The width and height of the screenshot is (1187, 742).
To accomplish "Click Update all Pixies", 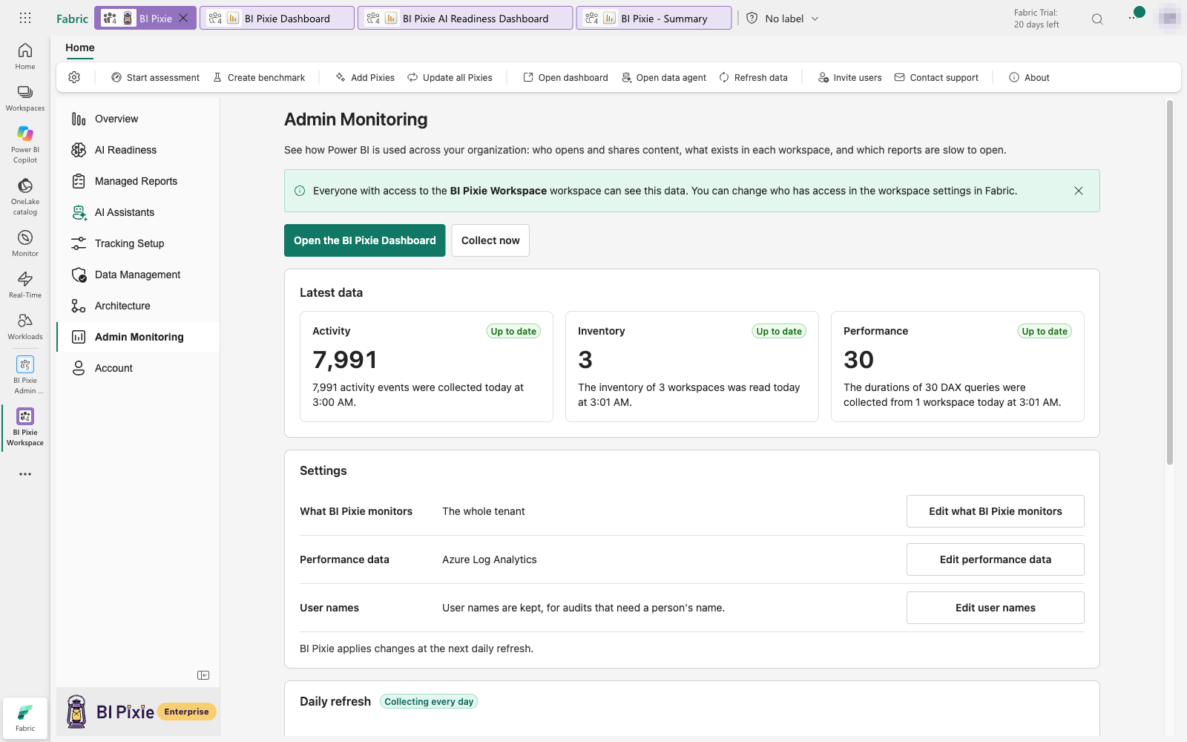I will [450, 77].
